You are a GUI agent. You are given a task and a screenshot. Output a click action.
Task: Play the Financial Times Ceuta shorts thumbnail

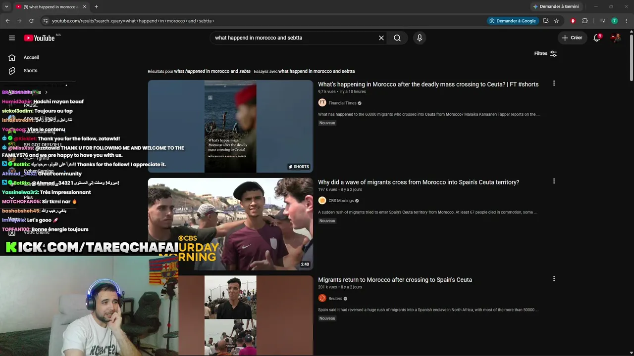tap(230, 127)
